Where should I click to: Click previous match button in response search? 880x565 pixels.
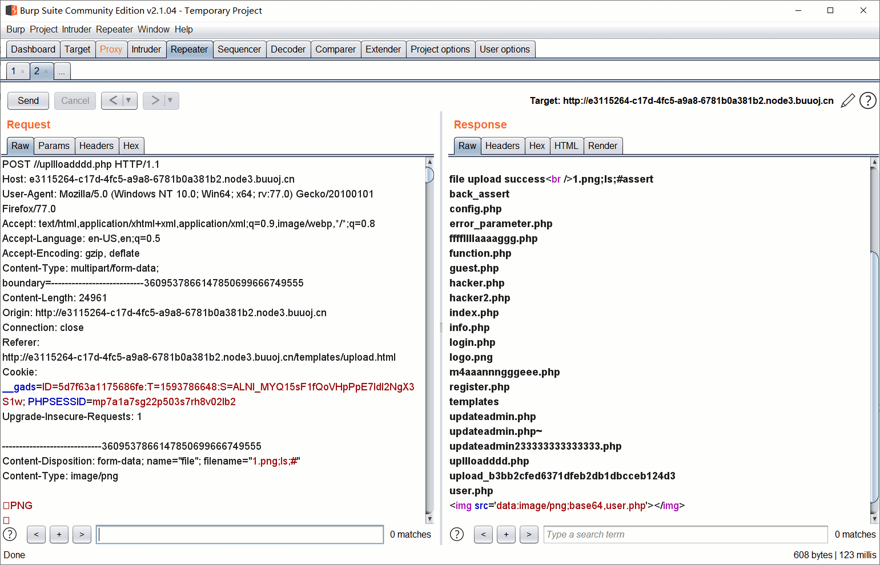coord(483,534)
